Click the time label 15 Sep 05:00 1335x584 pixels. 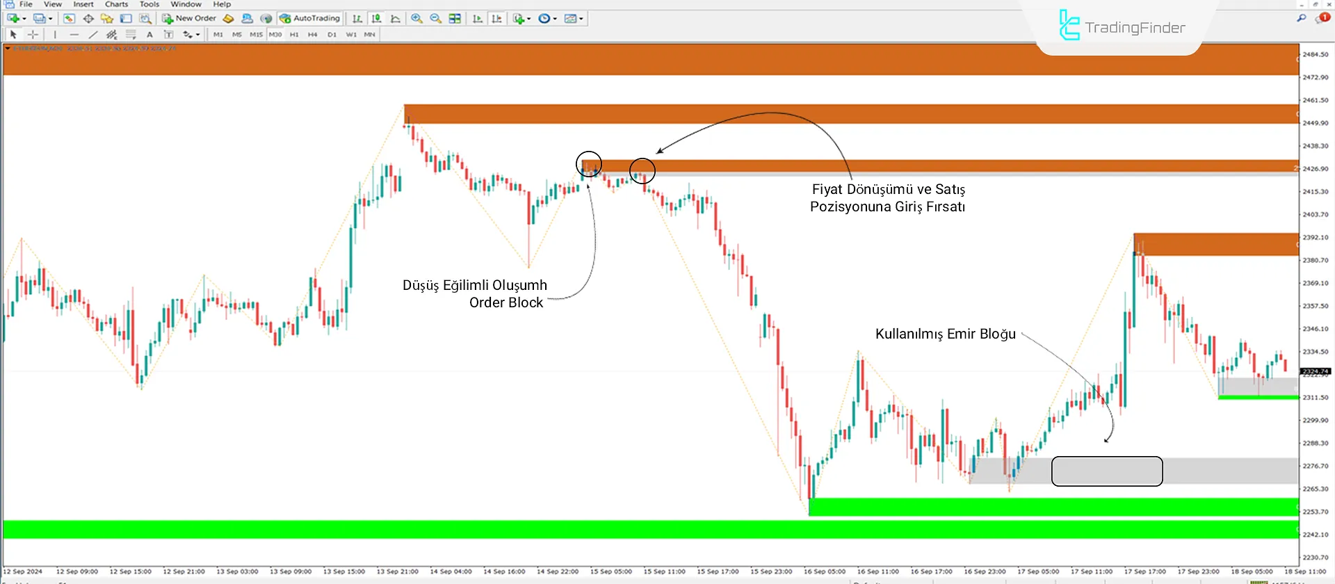611,571
